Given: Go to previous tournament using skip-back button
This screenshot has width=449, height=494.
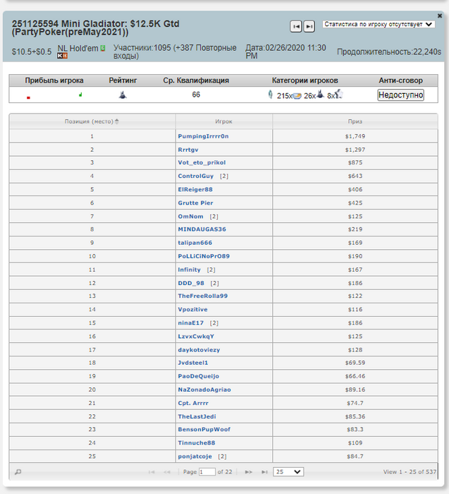Looking at the screenshot, I should tap(296, 27).
